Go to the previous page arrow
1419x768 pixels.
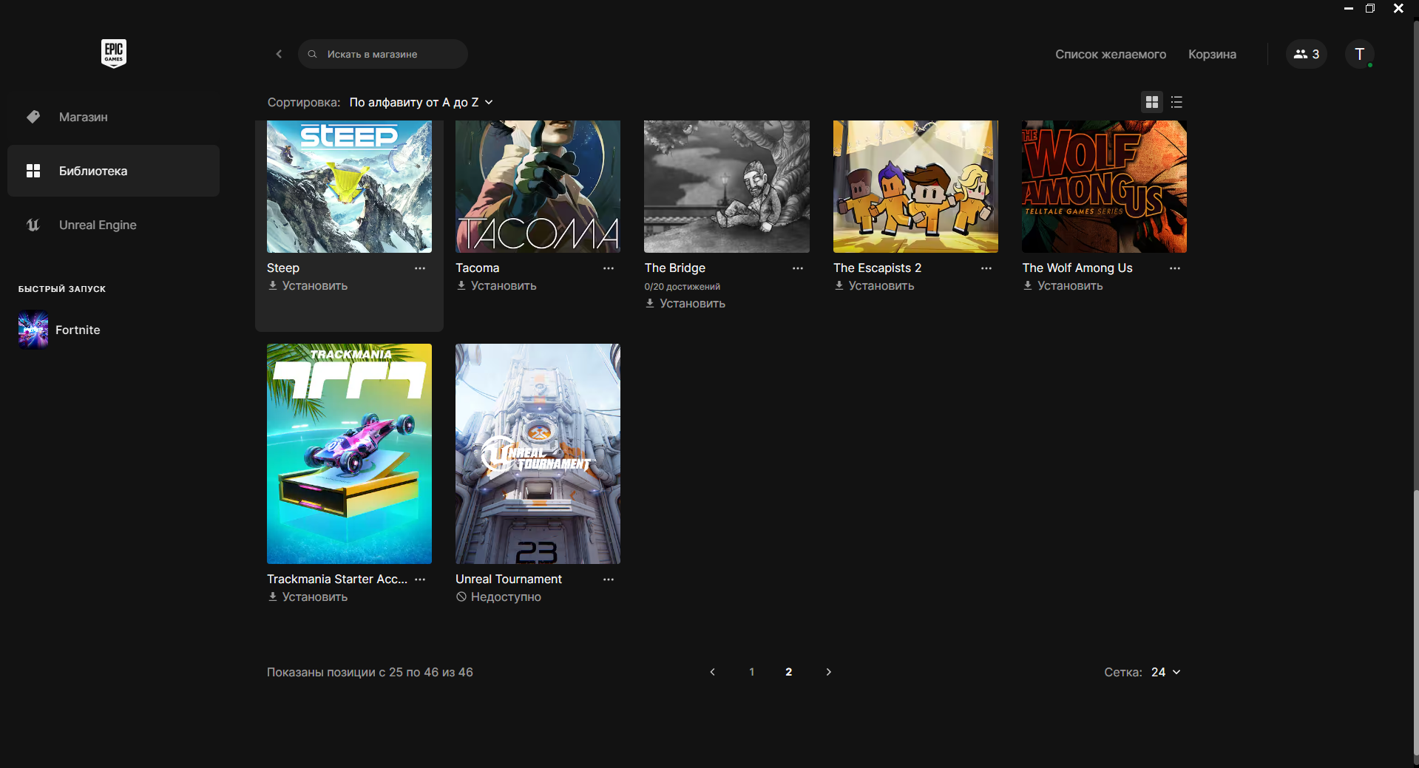coord(712,672)
